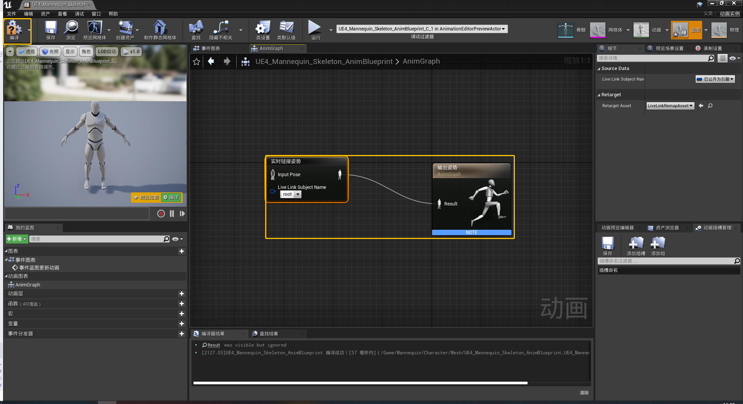Viewport: 743px width, 404px height.
Task: Switch to 骨骼 (Skeleton) editor mode
Action: (x=566, y=30)
